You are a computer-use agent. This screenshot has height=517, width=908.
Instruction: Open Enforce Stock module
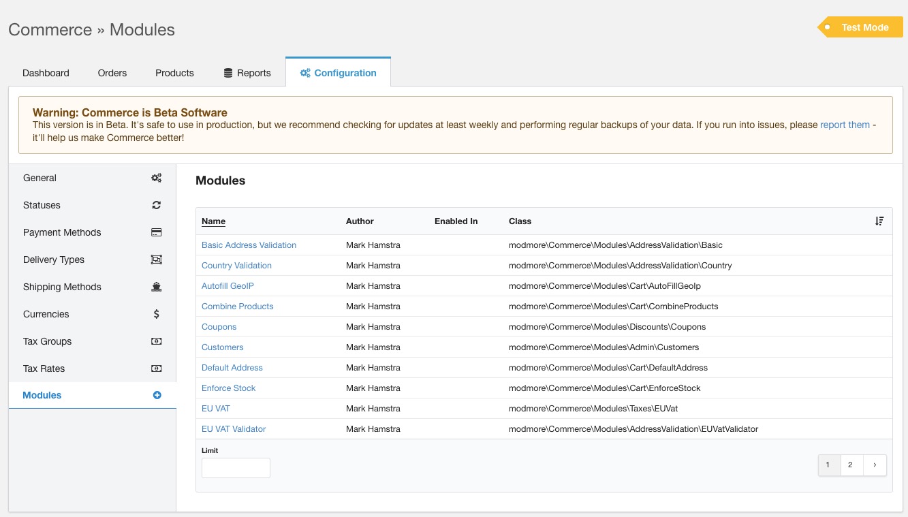pos(228,388)
